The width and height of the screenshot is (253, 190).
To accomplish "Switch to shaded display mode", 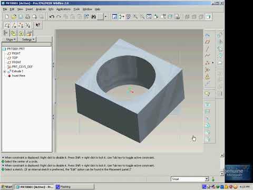I will (208, 16).
